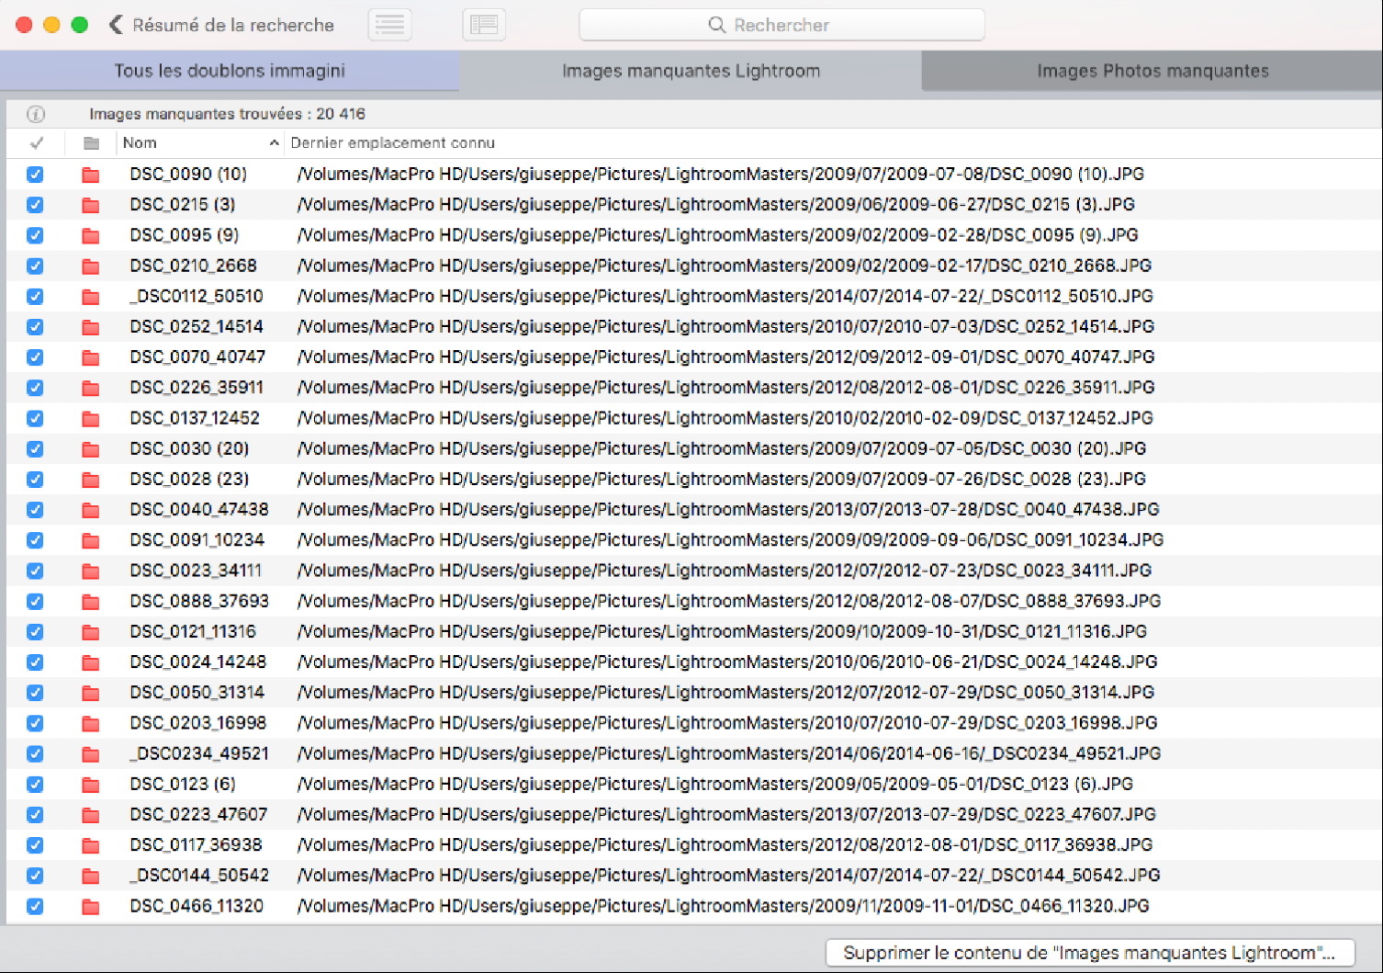This screenshot has height=973, width=1383.
Task: Select the DSC_0137_12452 row name
Action: (195, 418)
